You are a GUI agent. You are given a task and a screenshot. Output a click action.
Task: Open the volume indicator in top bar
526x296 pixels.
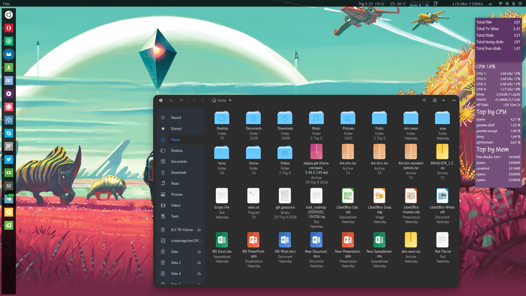pos(507,4)
